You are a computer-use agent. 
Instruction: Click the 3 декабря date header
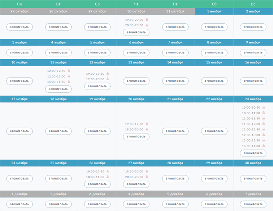[x=97, y=194]
